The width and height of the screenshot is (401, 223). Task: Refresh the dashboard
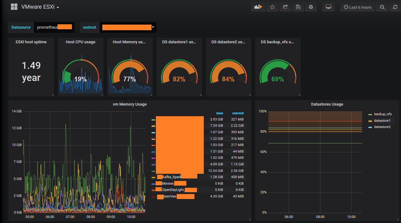pos(395,7)
